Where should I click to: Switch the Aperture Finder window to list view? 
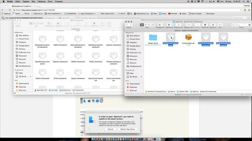tap(145, 25)
